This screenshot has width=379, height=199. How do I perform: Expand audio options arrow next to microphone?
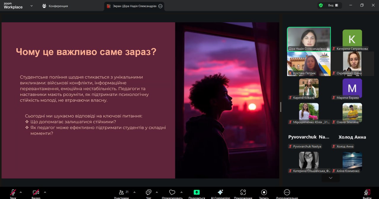pos(21,192)
